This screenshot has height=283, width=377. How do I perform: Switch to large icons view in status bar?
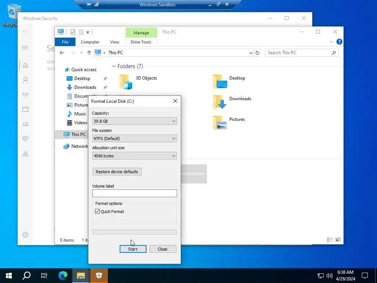[x=338, y=240]
